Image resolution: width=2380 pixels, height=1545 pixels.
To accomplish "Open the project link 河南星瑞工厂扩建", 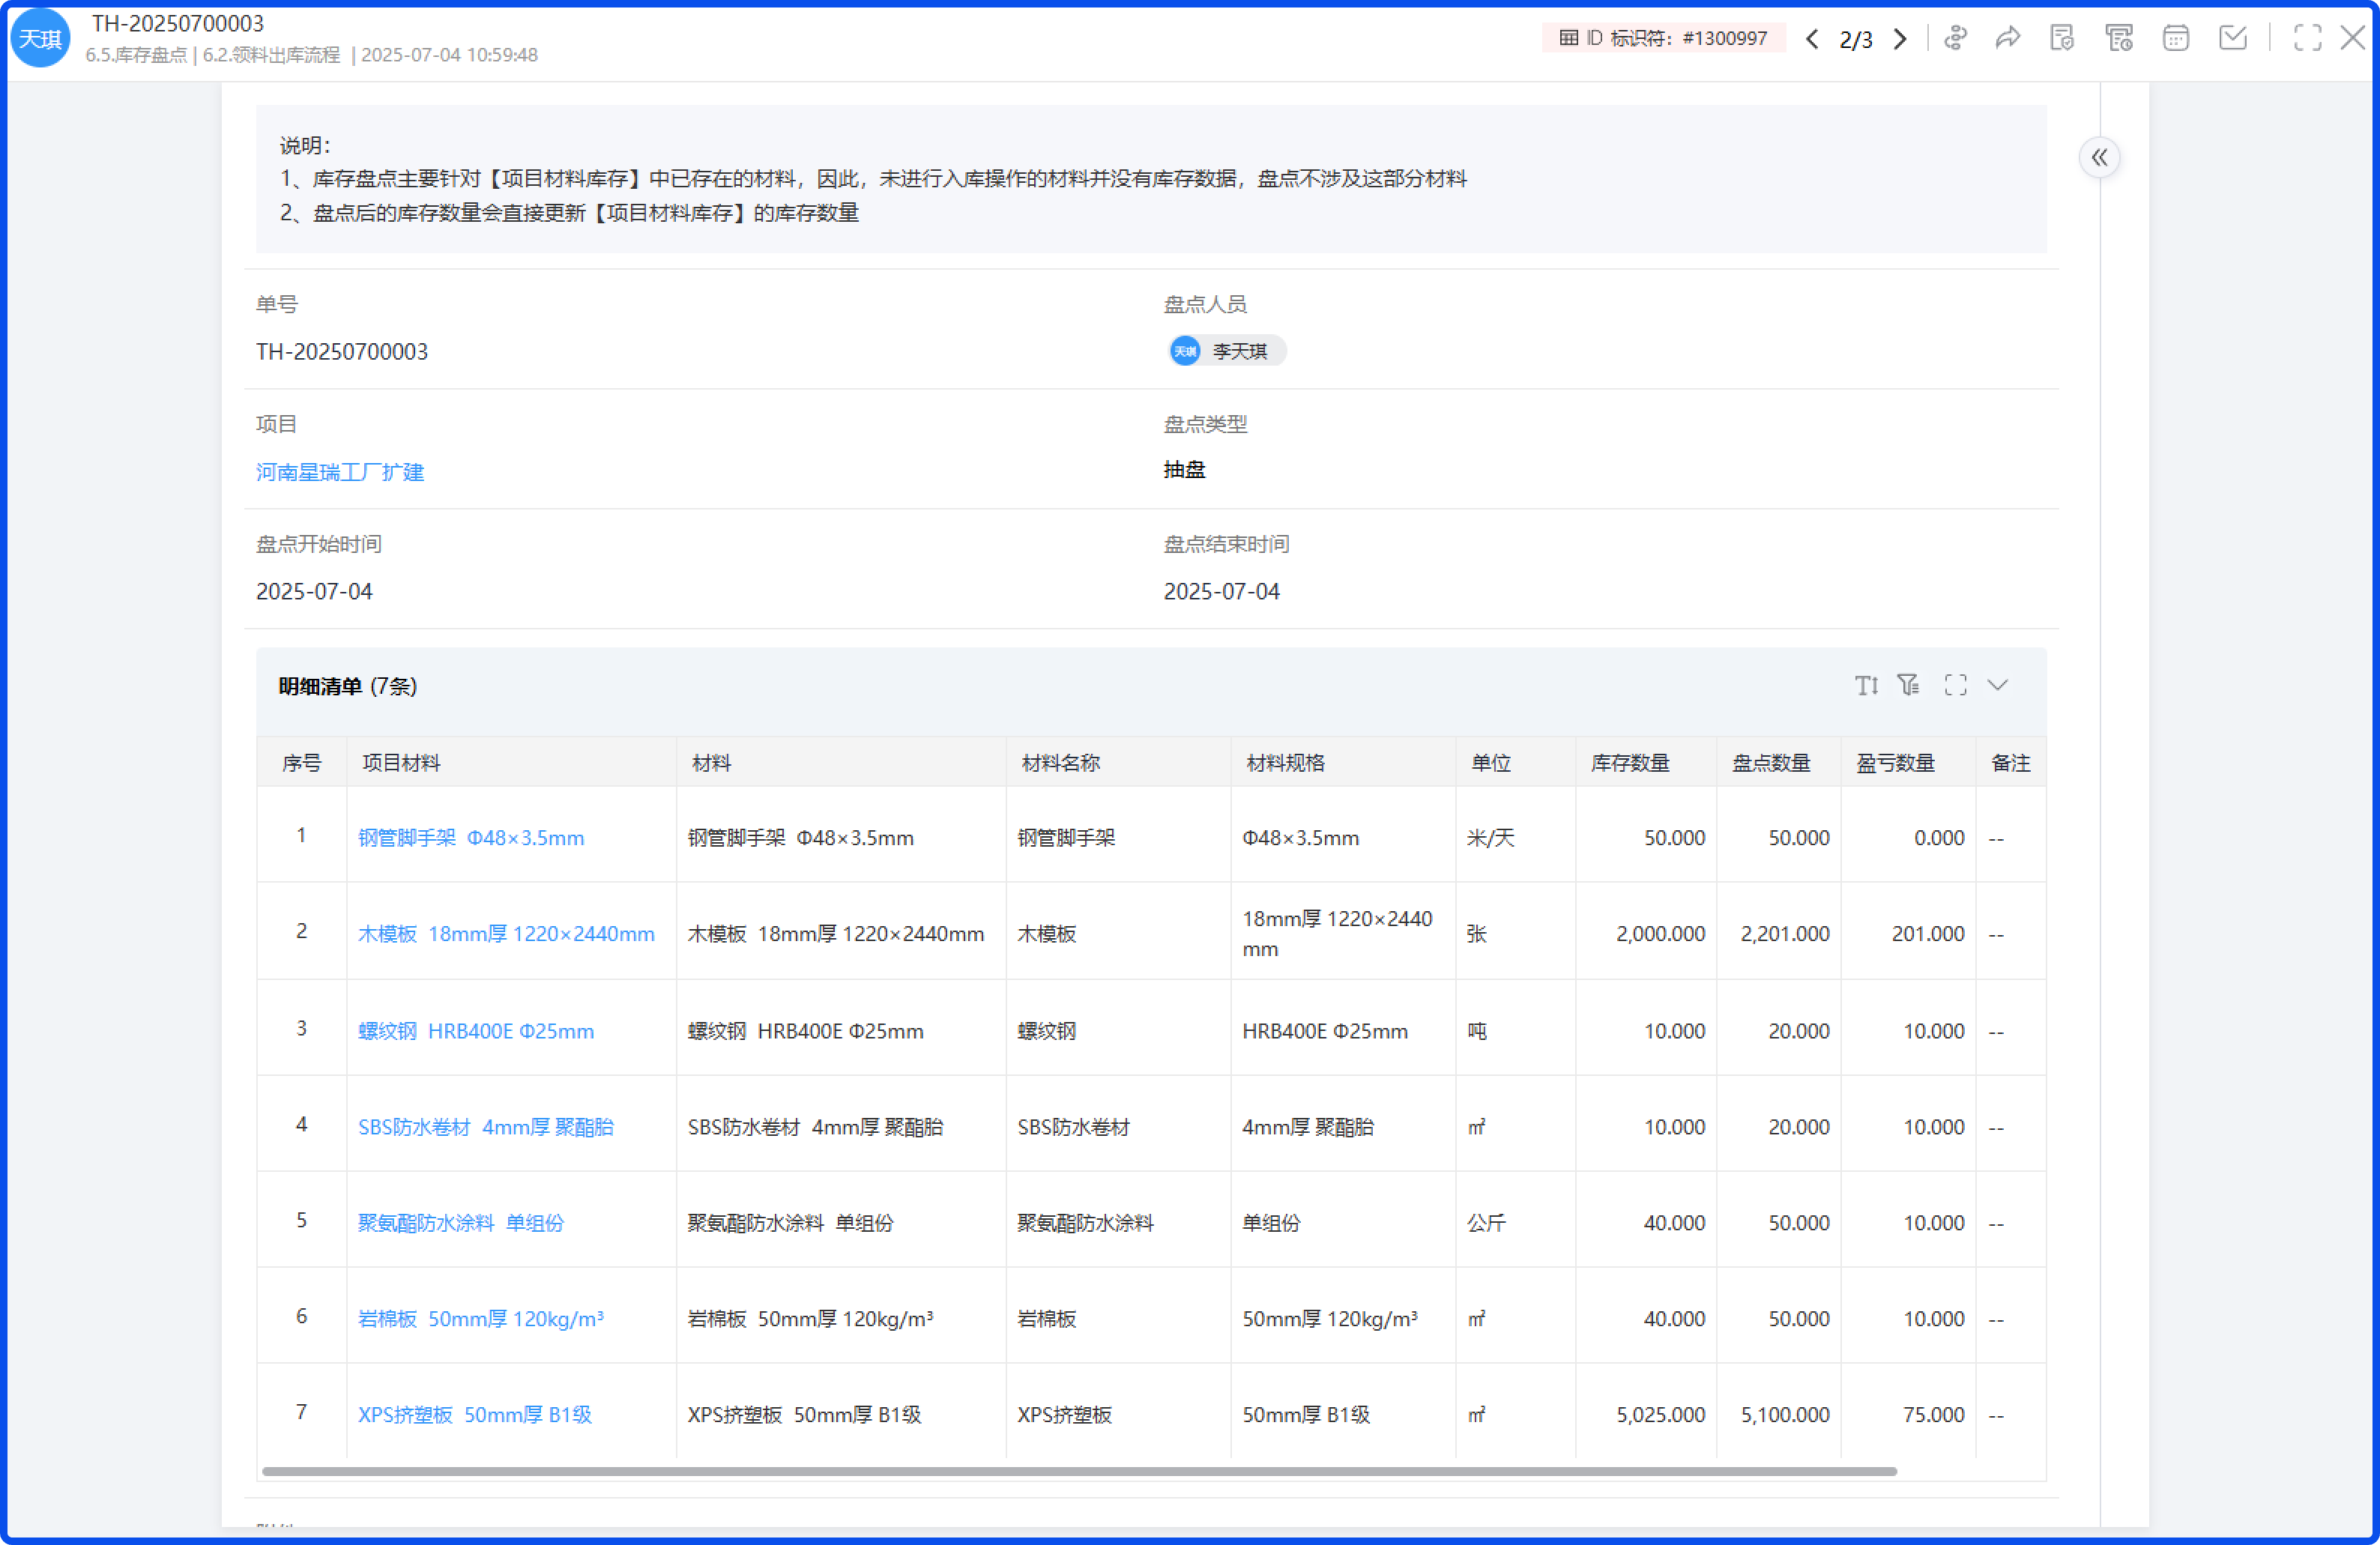I will 340,471.
